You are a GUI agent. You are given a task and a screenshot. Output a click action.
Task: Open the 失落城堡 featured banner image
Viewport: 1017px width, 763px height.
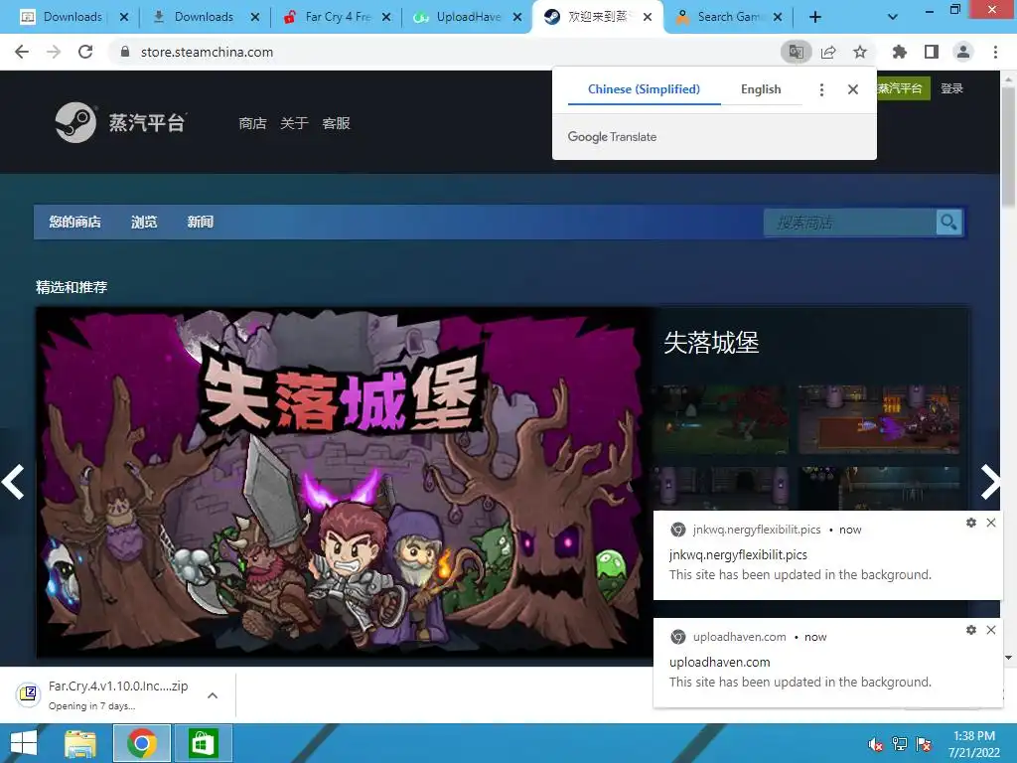pos(345,483)
